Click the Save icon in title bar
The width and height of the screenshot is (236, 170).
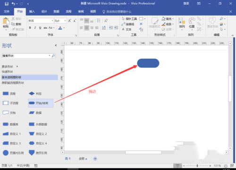[x=7, y=4]
